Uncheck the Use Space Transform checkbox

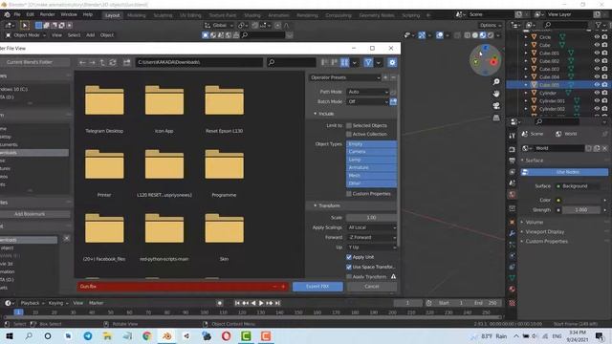[349, 268]
